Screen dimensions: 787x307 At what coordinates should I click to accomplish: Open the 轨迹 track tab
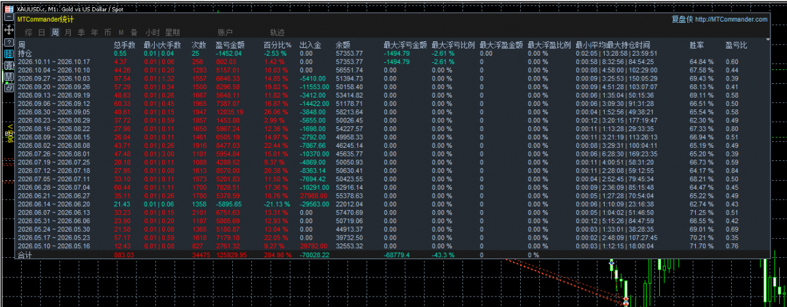click(x=277, y=32)
